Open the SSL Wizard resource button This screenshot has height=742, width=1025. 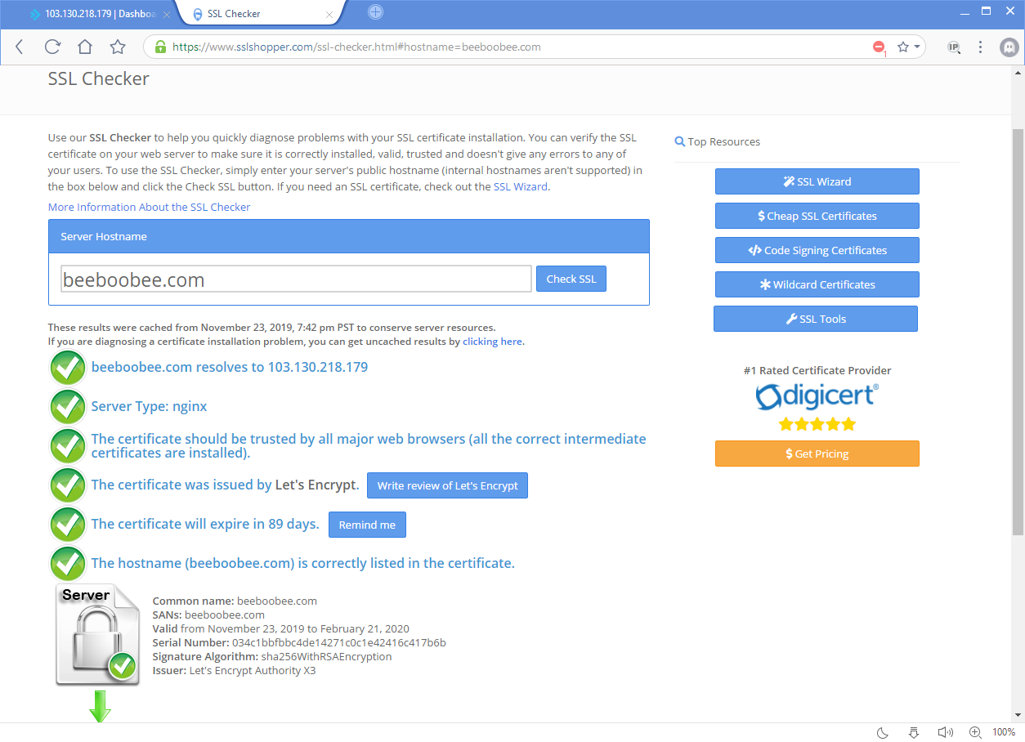click(817, 181)
